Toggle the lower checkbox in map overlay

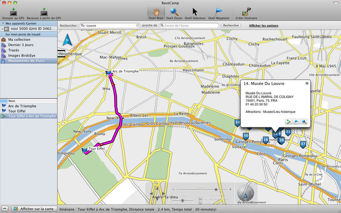tap(200, 202)
